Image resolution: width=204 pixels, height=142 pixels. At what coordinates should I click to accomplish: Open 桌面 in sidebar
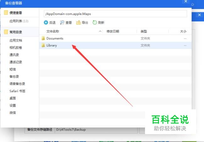coord(13,98)
